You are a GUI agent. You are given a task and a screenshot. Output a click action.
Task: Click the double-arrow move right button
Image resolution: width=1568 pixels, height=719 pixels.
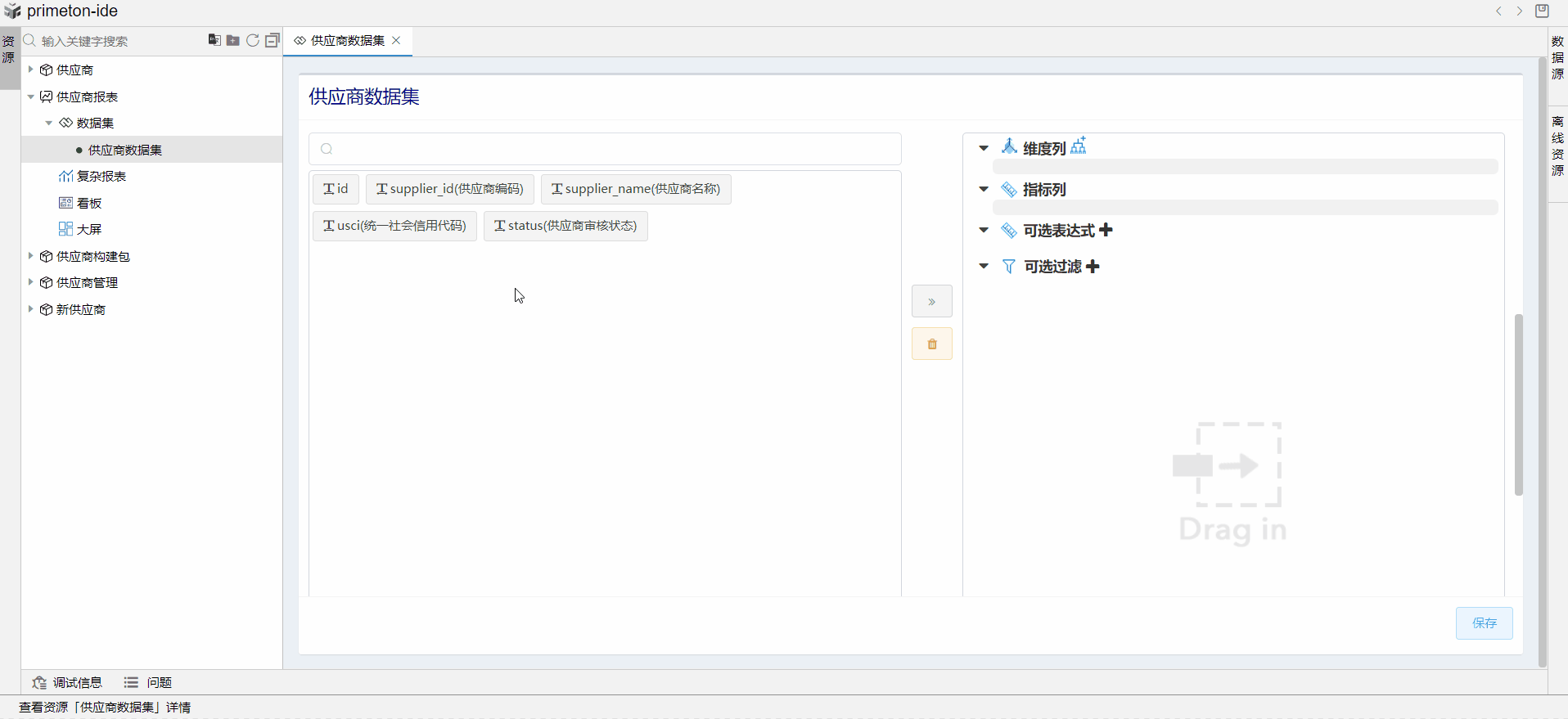pos(931,302)
